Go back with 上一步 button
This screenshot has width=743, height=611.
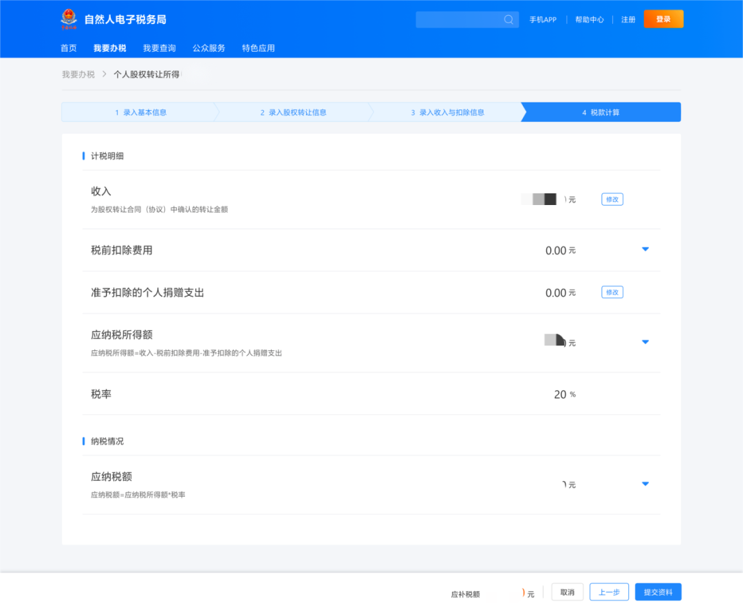(609, 592)
